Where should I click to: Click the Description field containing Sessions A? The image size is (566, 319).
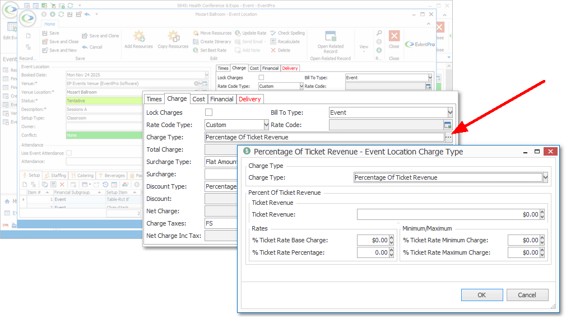(x=104, y=110)
